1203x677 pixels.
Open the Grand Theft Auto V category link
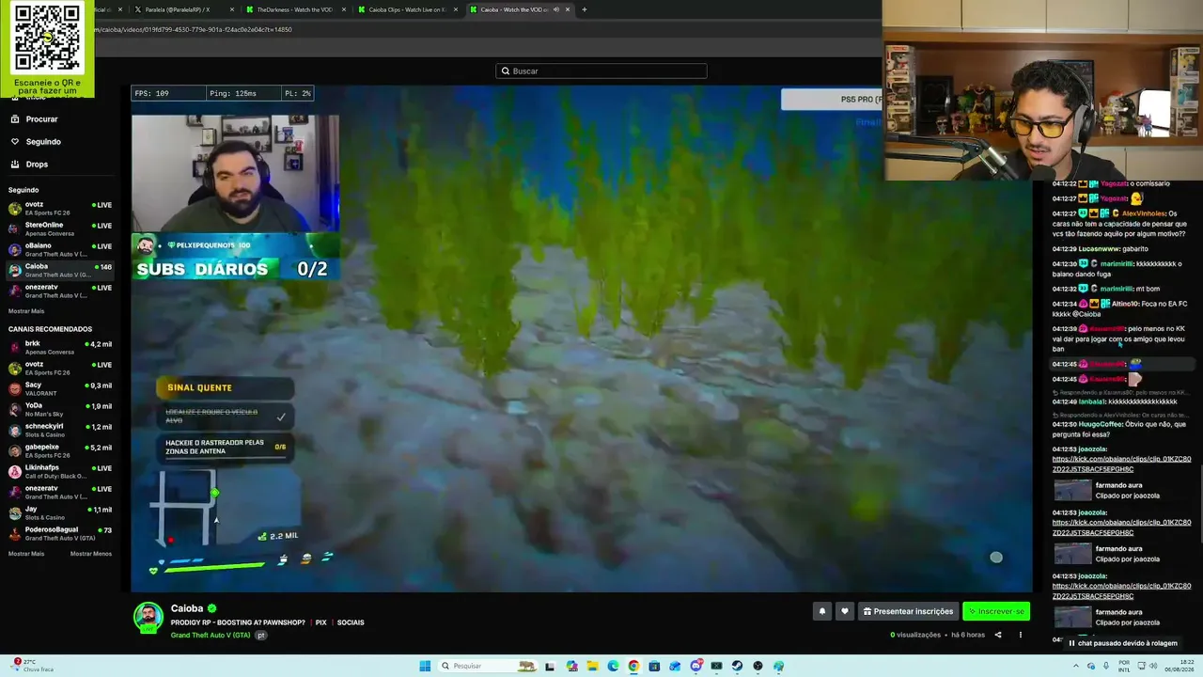[211, 636]
